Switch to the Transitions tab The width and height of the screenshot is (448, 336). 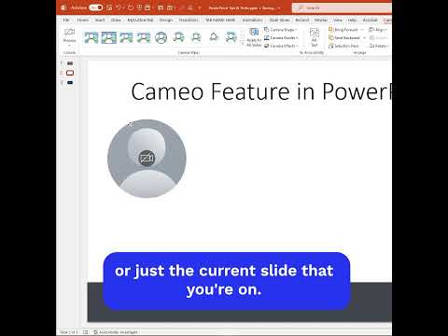click(189, 20)
